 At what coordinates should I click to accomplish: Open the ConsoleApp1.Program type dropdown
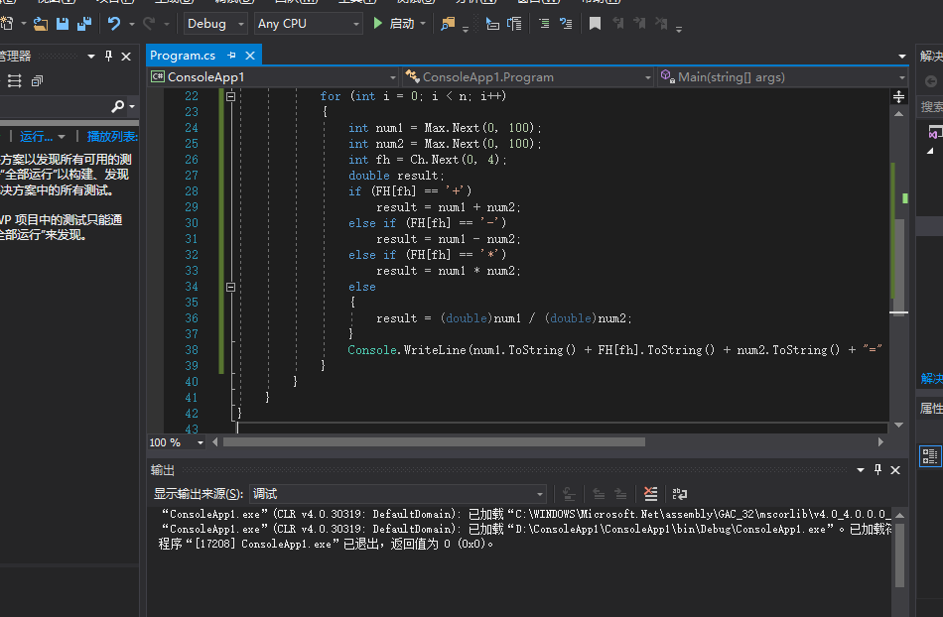(x=529, y=77)
